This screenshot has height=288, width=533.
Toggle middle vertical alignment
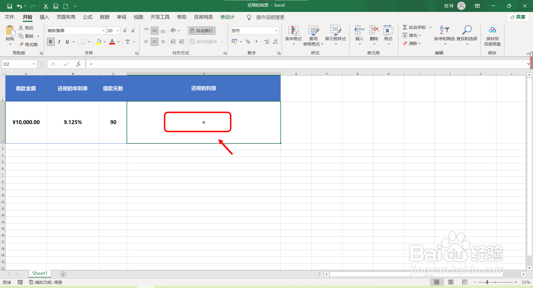coord(155,31)
